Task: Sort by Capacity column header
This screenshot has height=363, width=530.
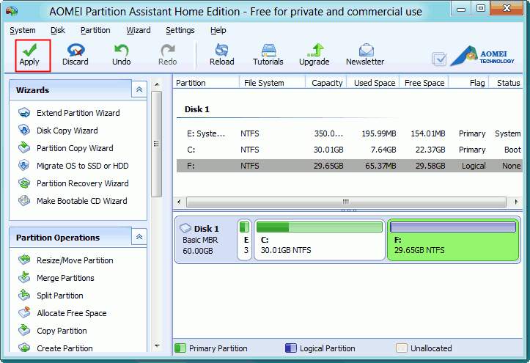Action: pyautogui.click(x=325, y=83)
